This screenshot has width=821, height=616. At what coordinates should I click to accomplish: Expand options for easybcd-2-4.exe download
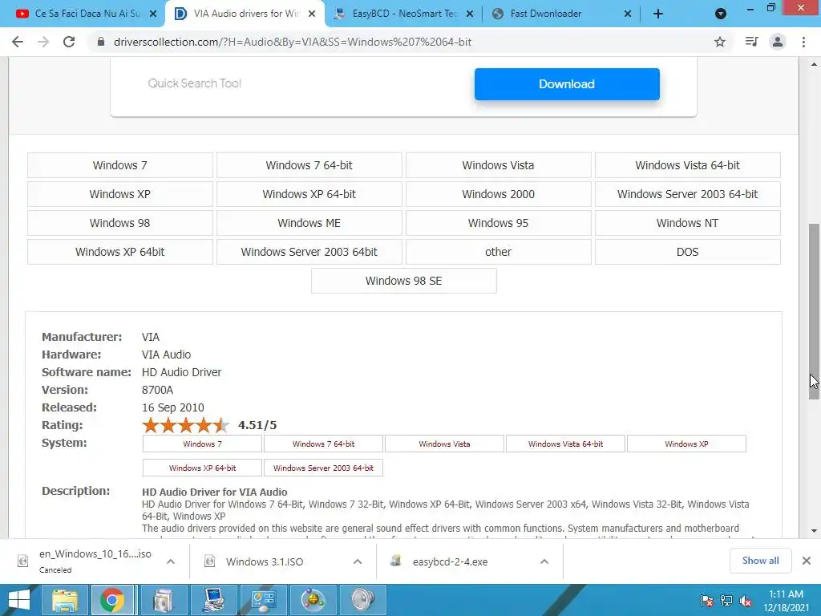pyautogui.click(x=544, y=561)
